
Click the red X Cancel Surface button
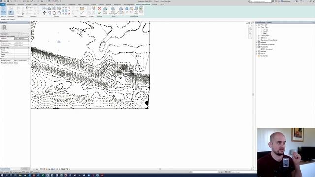pyautogui.click(x=99, y=8)
